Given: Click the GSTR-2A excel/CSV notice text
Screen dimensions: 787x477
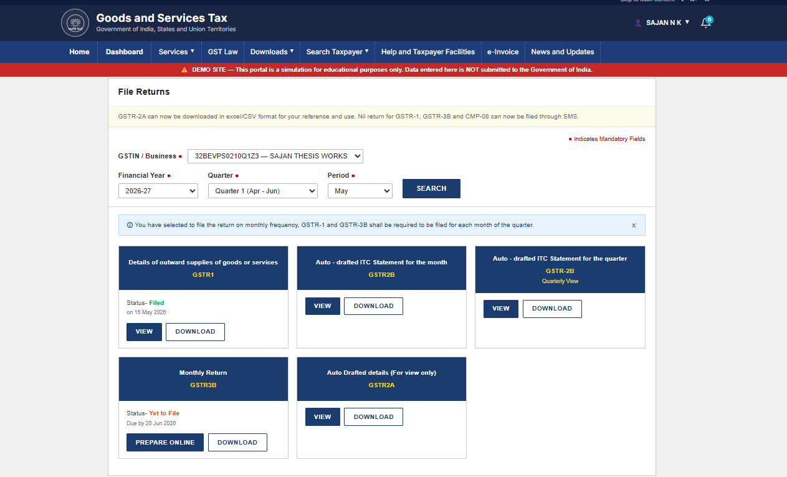Looking at the screenshot, I should 348,117.
